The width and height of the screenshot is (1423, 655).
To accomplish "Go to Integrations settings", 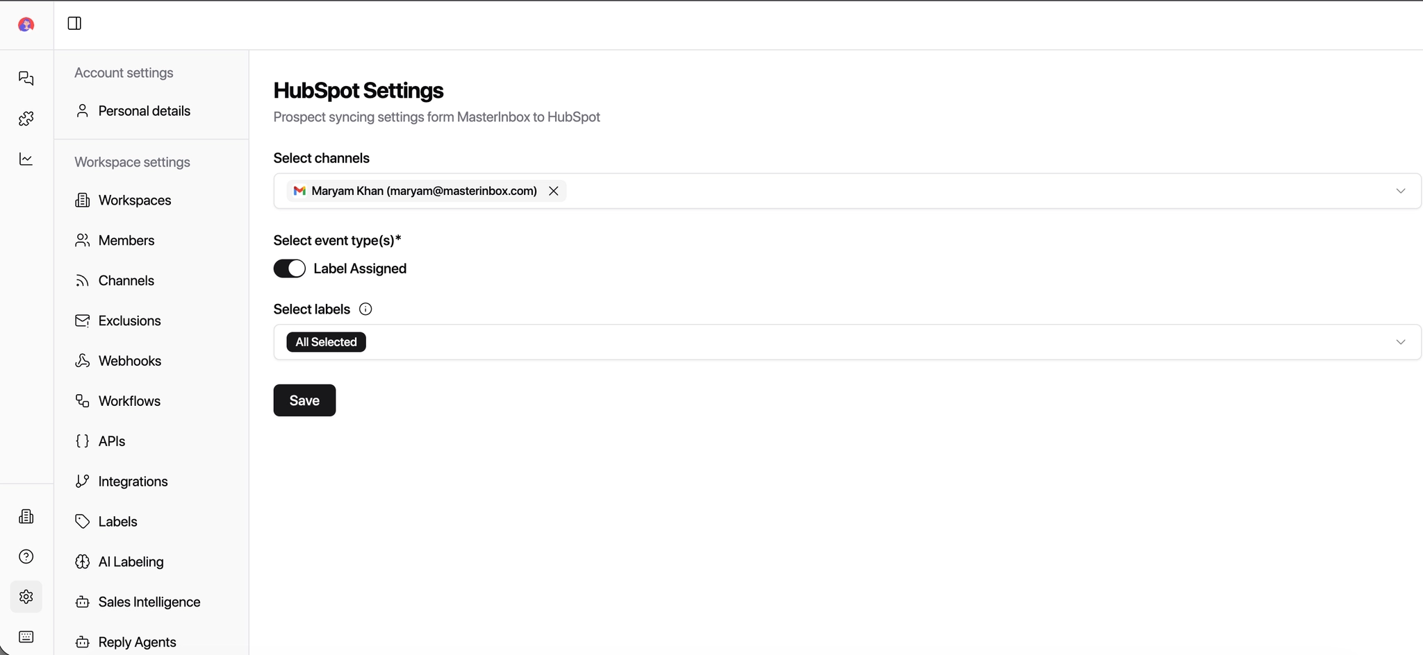I will (133, 482).
